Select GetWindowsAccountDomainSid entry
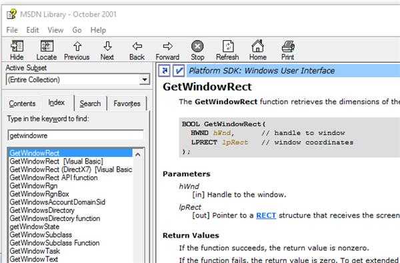This screenshot has width=400, height=263. point(57,202)
